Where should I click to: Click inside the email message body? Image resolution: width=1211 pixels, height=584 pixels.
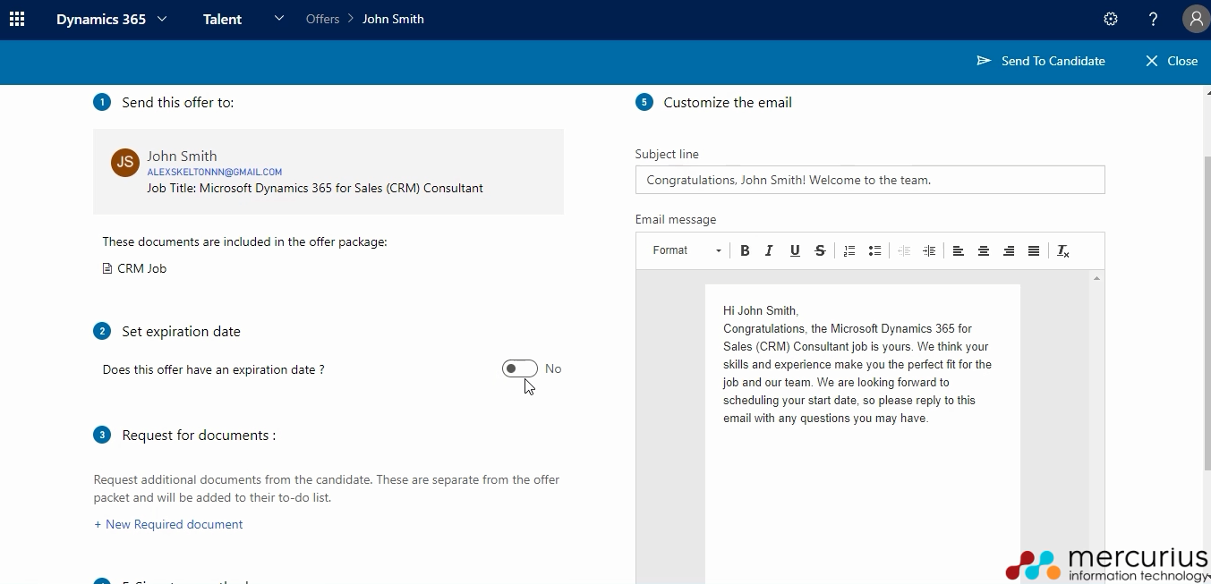coord(862,434)
